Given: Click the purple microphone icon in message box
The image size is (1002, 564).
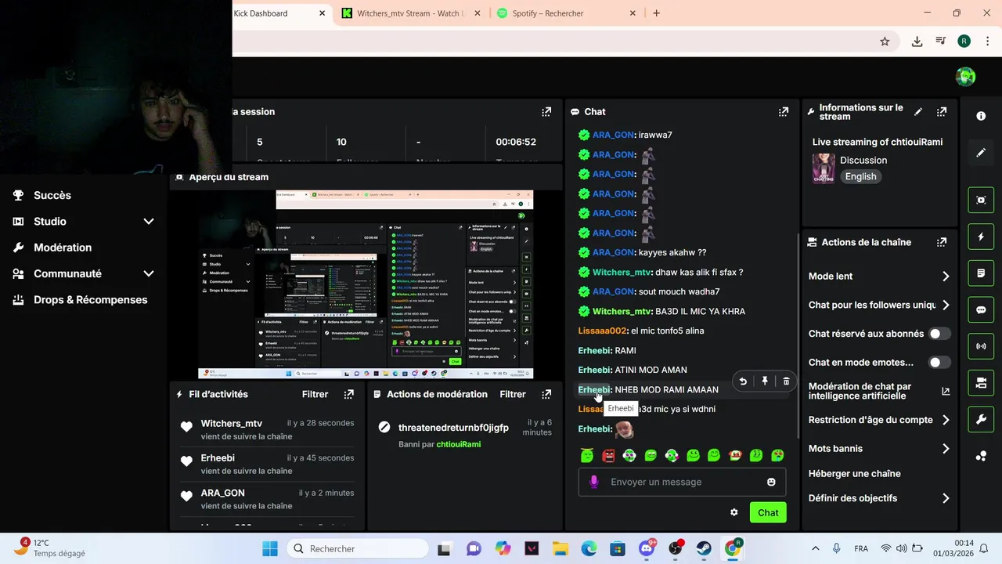Looking at the screenshot, I should point(593,482).
